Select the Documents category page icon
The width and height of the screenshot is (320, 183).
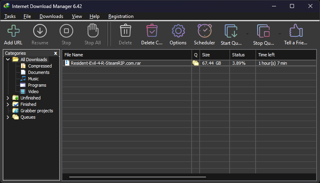(23, 72)
